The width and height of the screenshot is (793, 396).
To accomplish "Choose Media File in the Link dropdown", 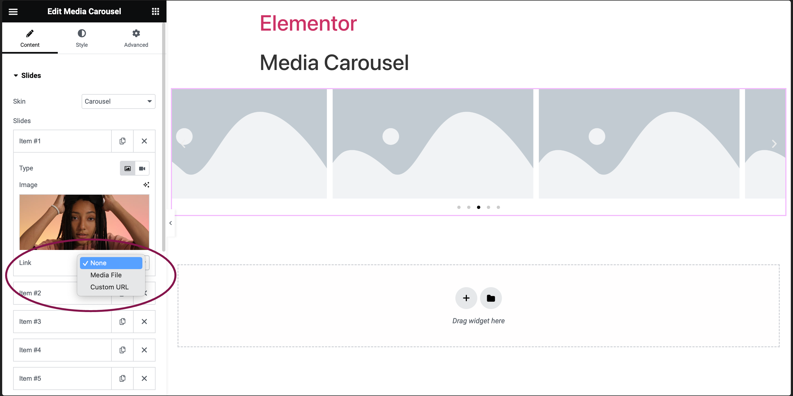I will (106, 275).
